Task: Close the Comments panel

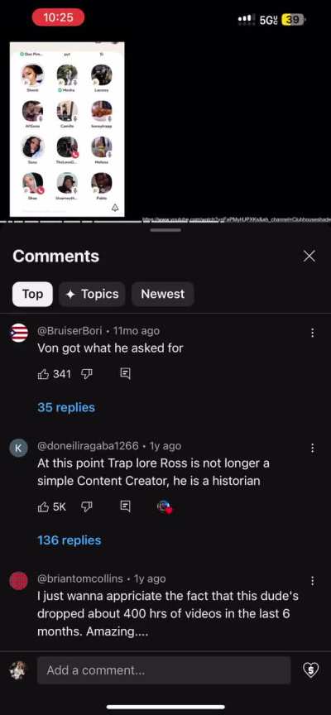Action: [309, 257]
